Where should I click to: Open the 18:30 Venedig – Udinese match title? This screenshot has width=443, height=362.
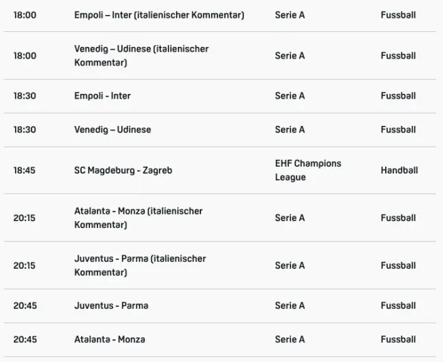(112, 130)
